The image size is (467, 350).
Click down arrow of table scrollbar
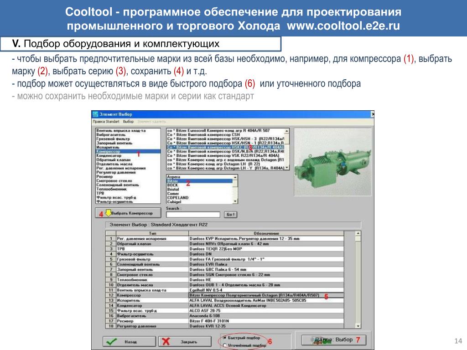coord(358,326)
